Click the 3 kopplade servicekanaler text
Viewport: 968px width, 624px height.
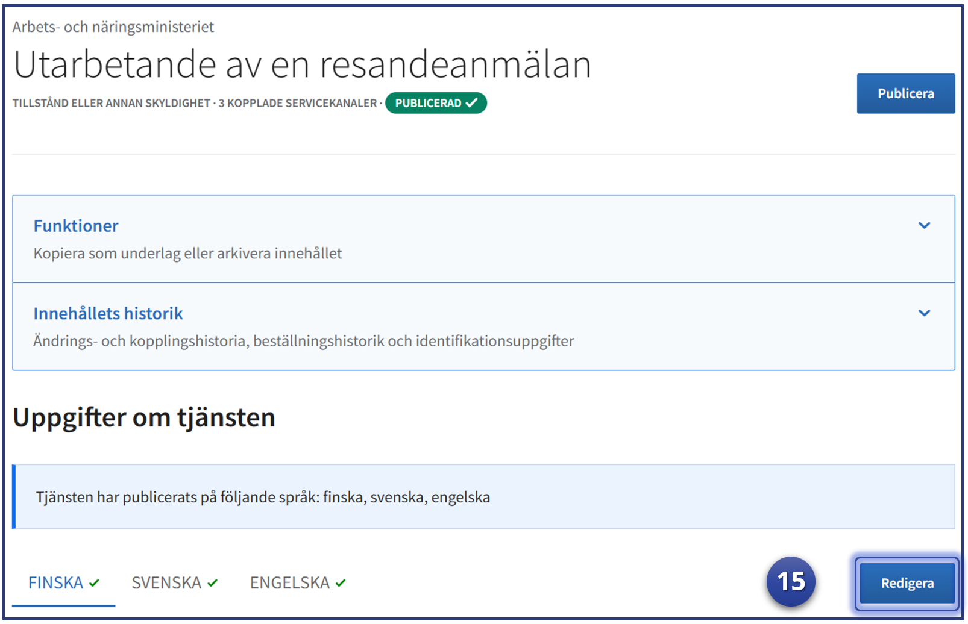pos(298,104)
